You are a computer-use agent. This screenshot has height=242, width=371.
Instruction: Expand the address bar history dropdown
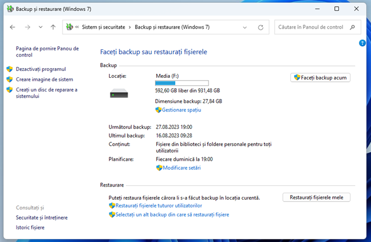(244, 27)
